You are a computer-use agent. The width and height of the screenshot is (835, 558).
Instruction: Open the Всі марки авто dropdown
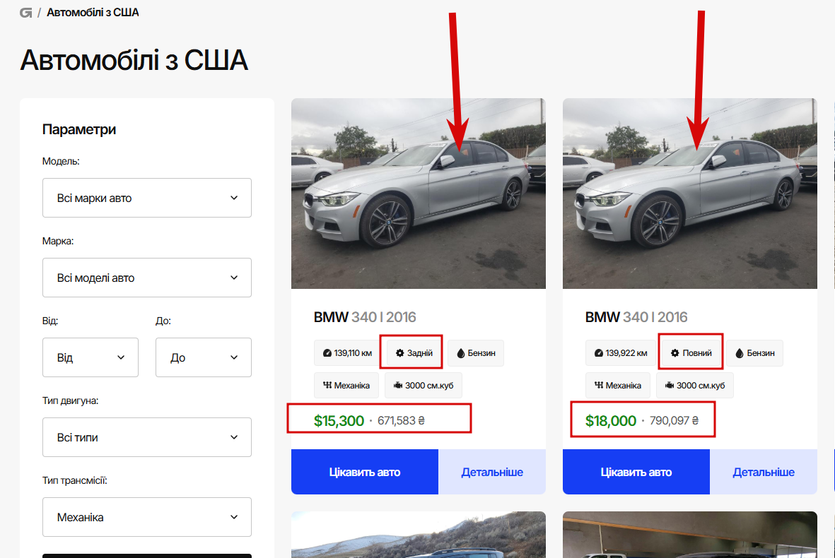coord(147,198)
